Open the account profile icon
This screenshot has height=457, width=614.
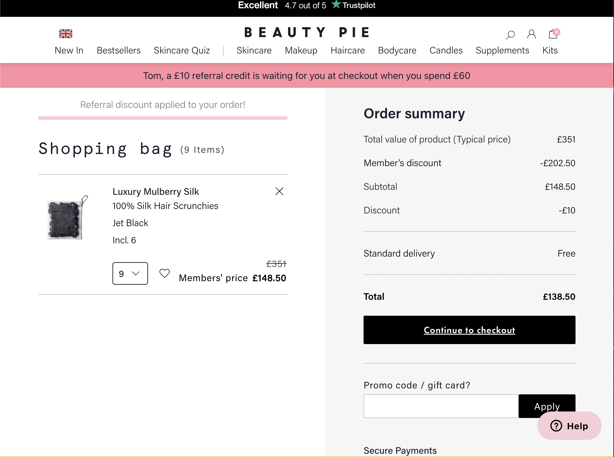click(x=531, y=34)
